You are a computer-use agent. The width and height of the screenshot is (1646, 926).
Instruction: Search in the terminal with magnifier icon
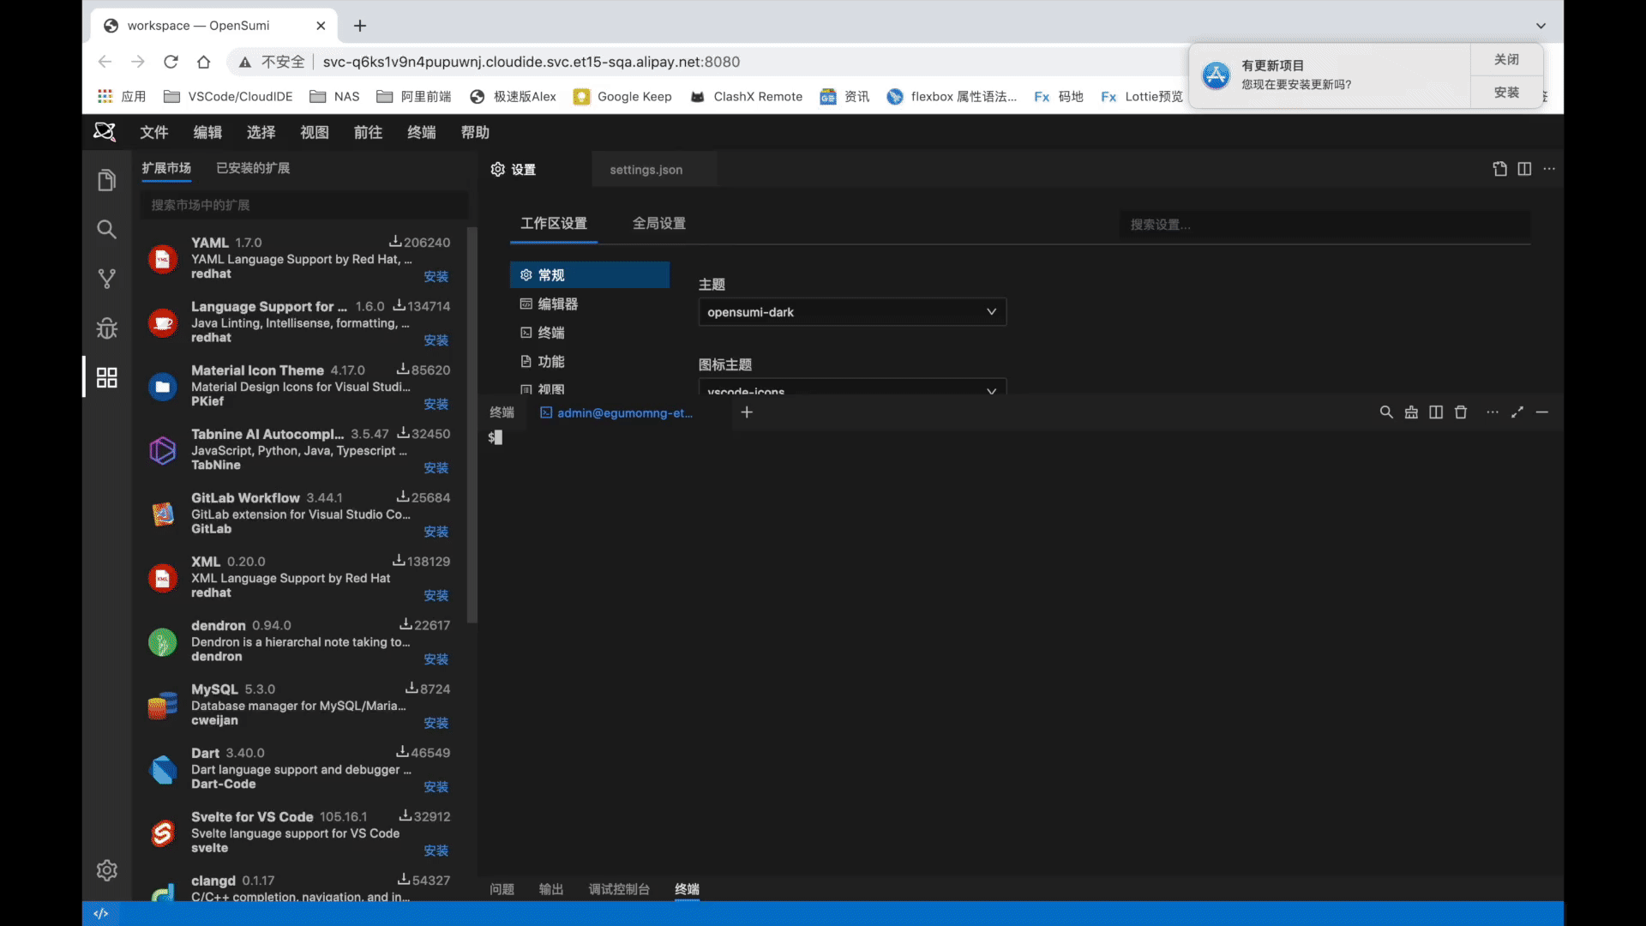pyautogui.click(x=1386, y=412)
